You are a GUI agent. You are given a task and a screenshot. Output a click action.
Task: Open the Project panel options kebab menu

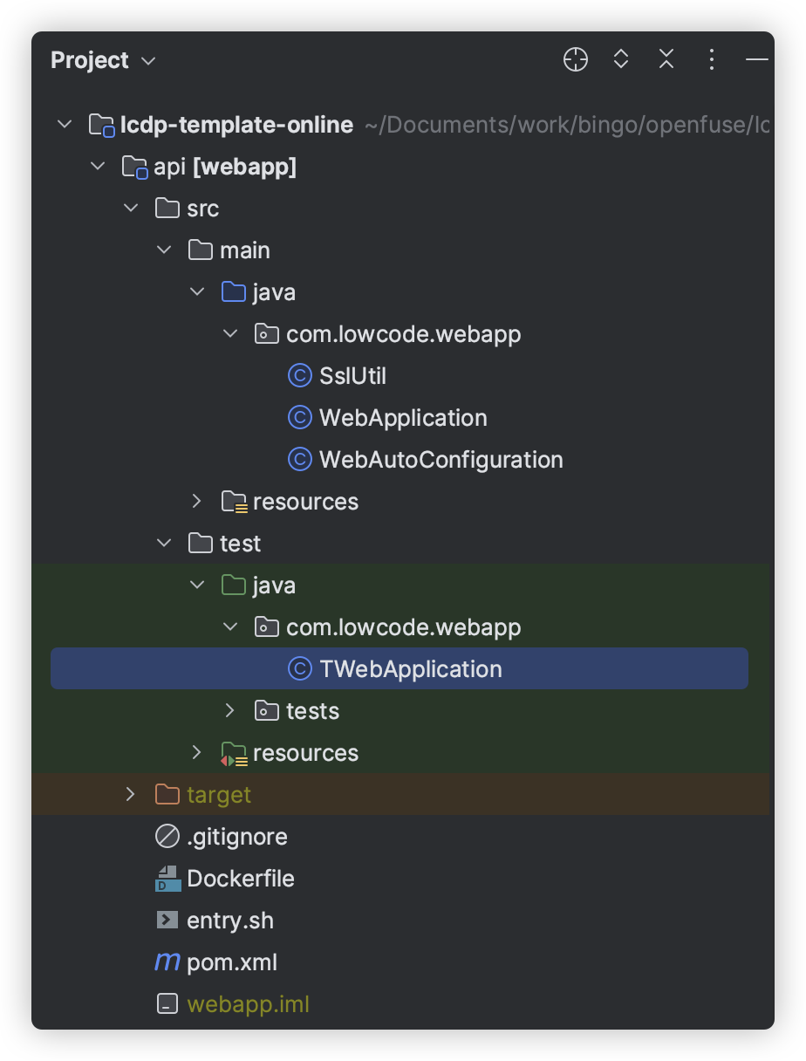(712, 60)
